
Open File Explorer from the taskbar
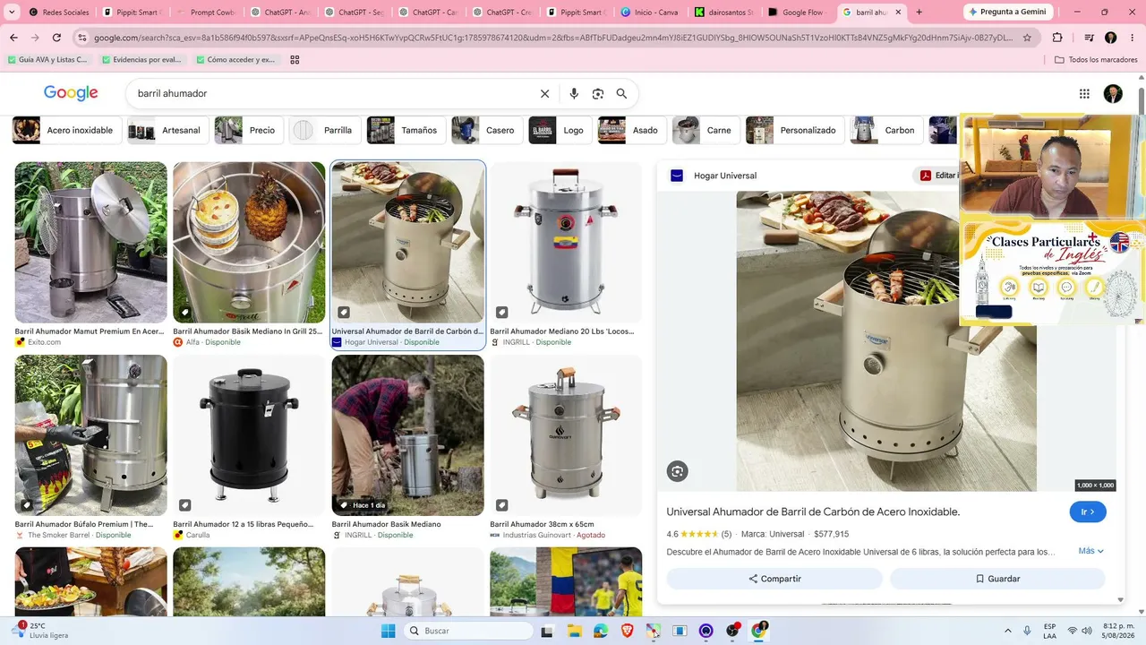click(574, 631)
